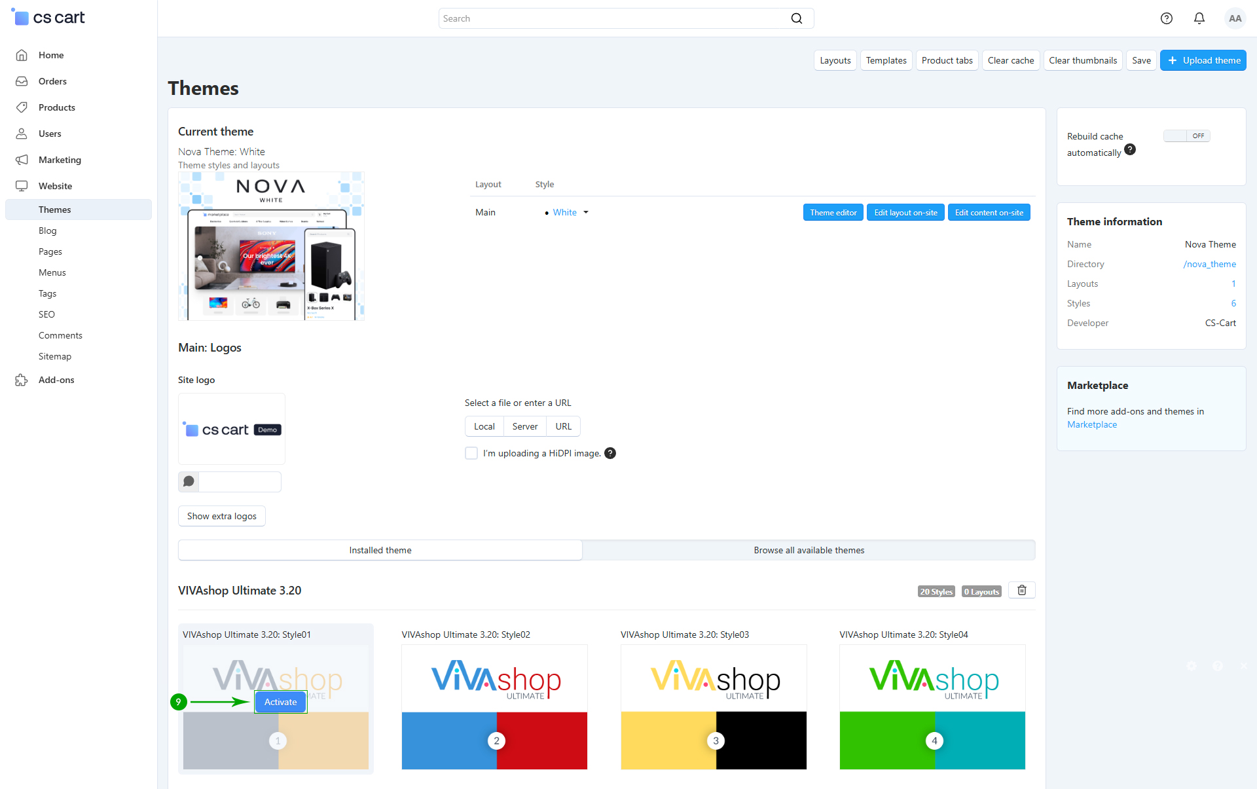
Task: Click the search magnifier icon
Action: 796,18
